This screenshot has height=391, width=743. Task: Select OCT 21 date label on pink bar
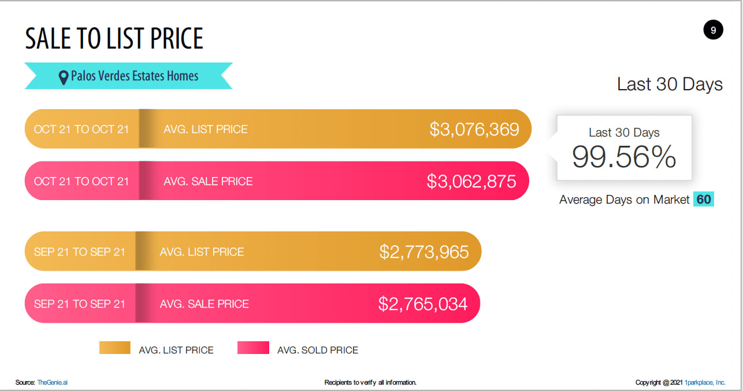pos(81,181)
